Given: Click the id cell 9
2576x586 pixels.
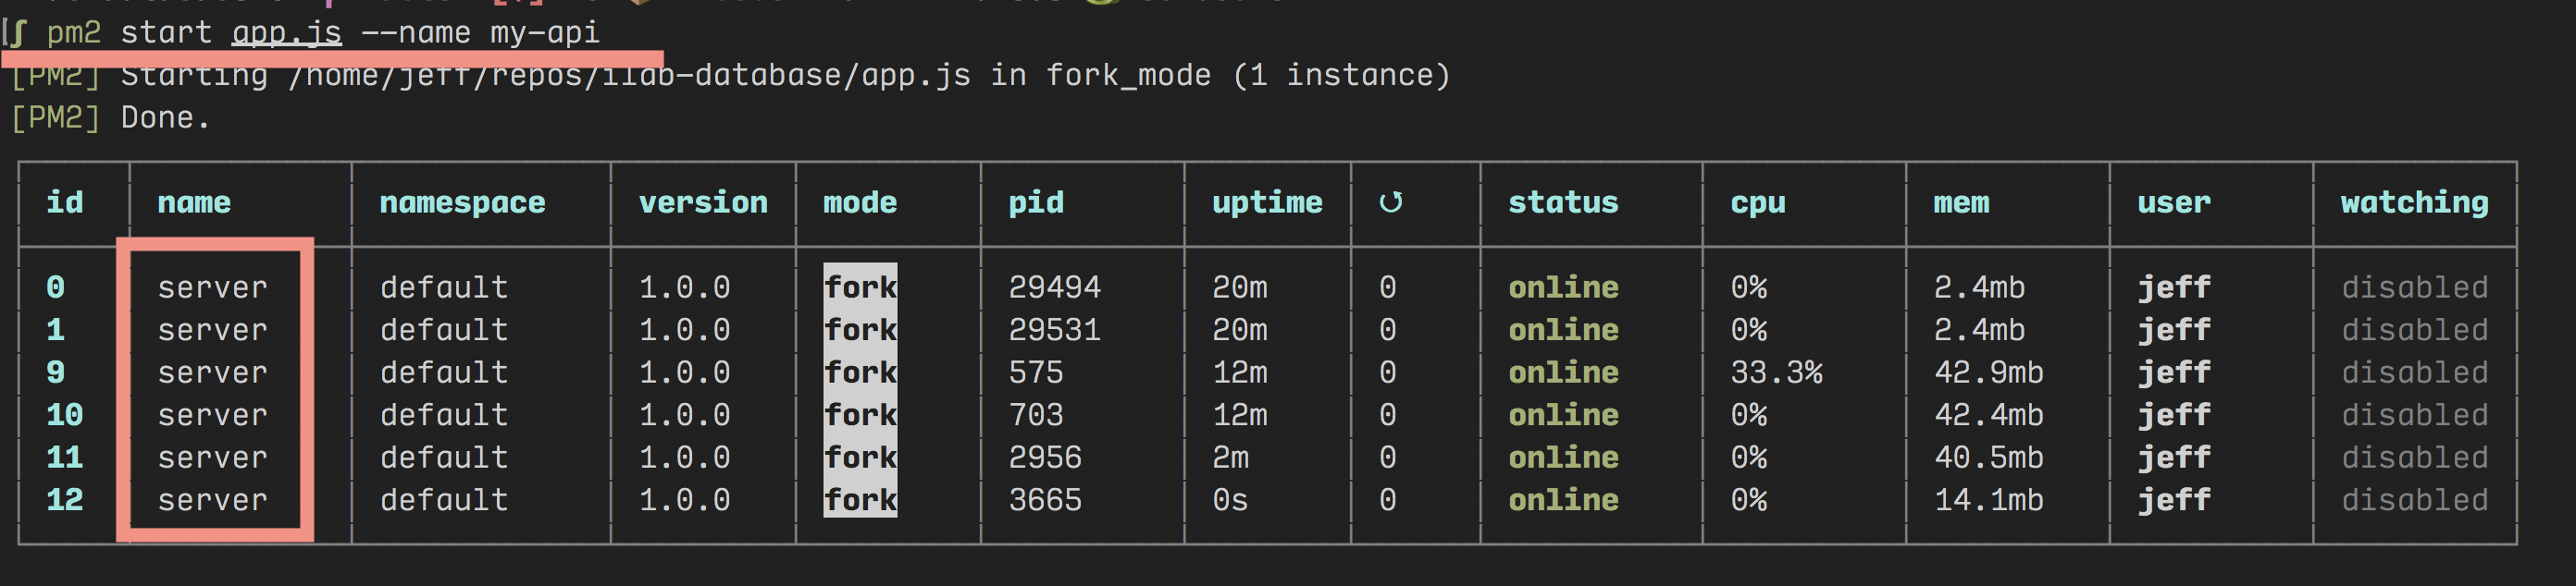Looking at the screenshot, I should tap(55, 372).
